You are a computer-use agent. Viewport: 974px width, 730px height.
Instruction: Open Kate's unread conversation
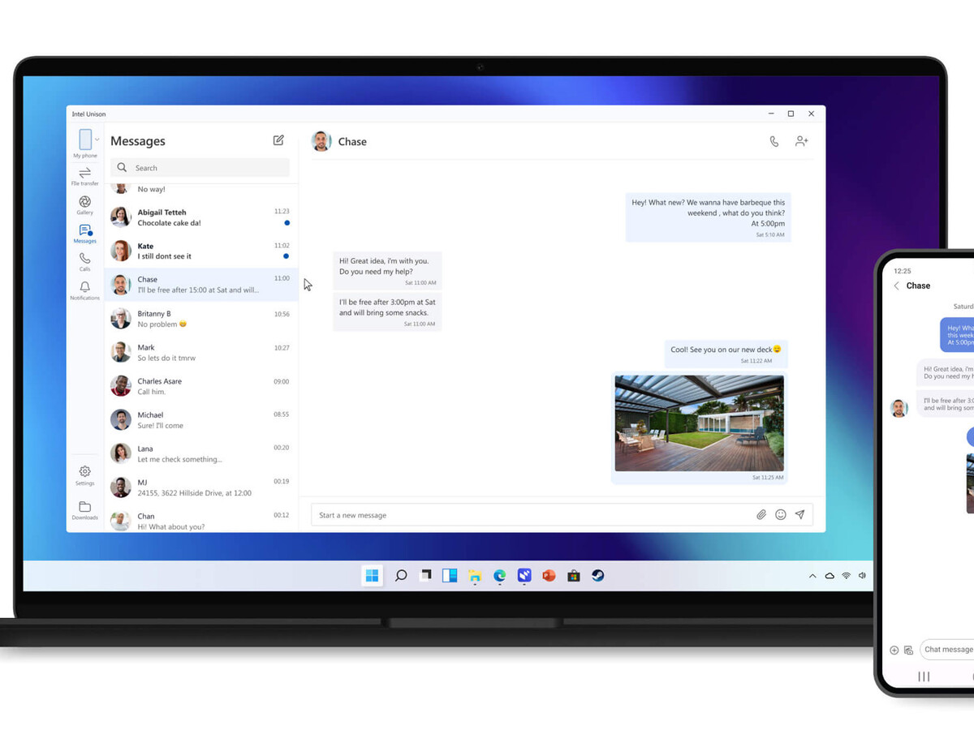[201, 251]
